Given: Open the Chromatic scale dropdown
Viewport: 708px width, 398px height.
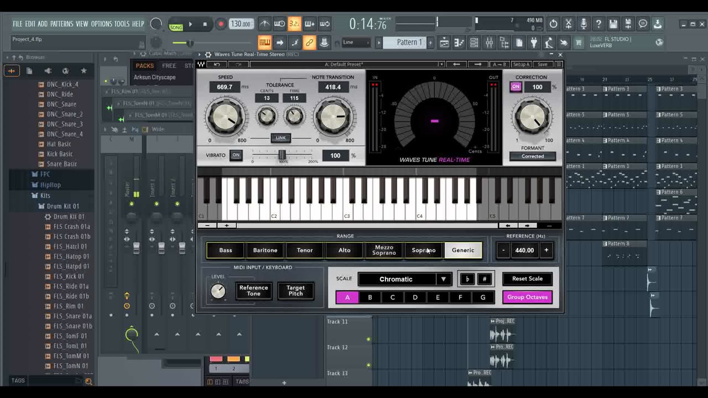Looking at the screenshot, I should pyautogui.click(x=404, y=279).
